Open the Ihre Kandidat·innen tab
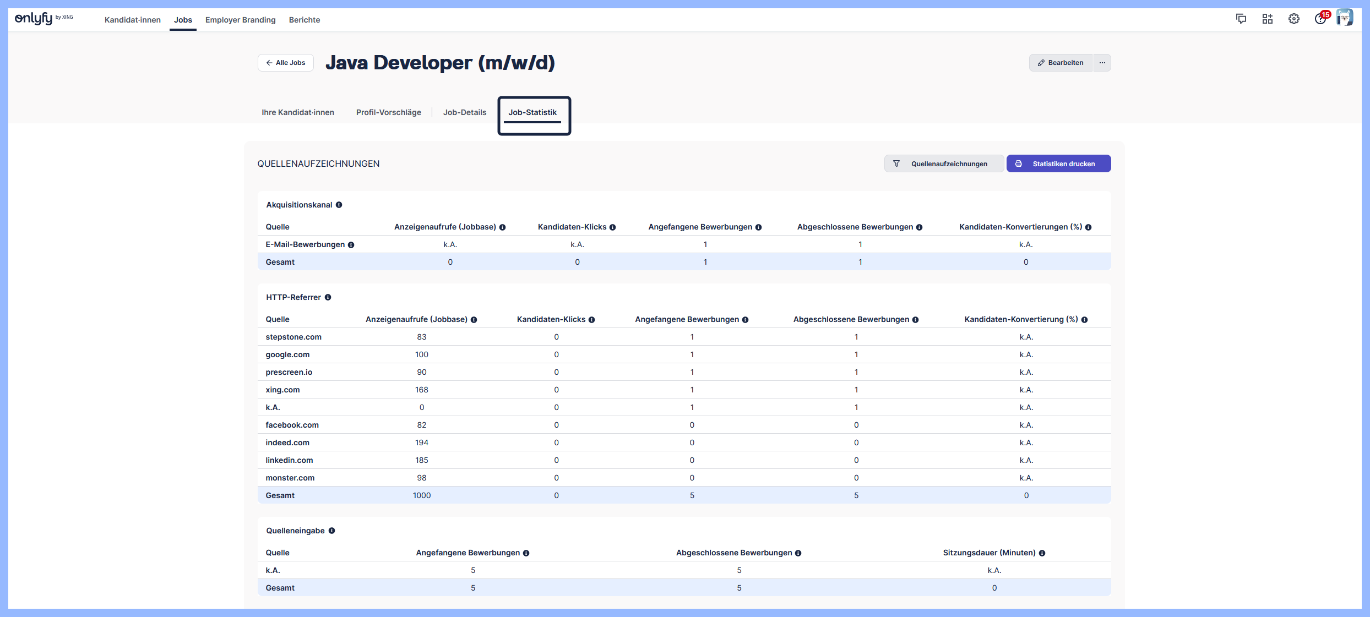This screenshot has width=1370, height=617. 298,112
